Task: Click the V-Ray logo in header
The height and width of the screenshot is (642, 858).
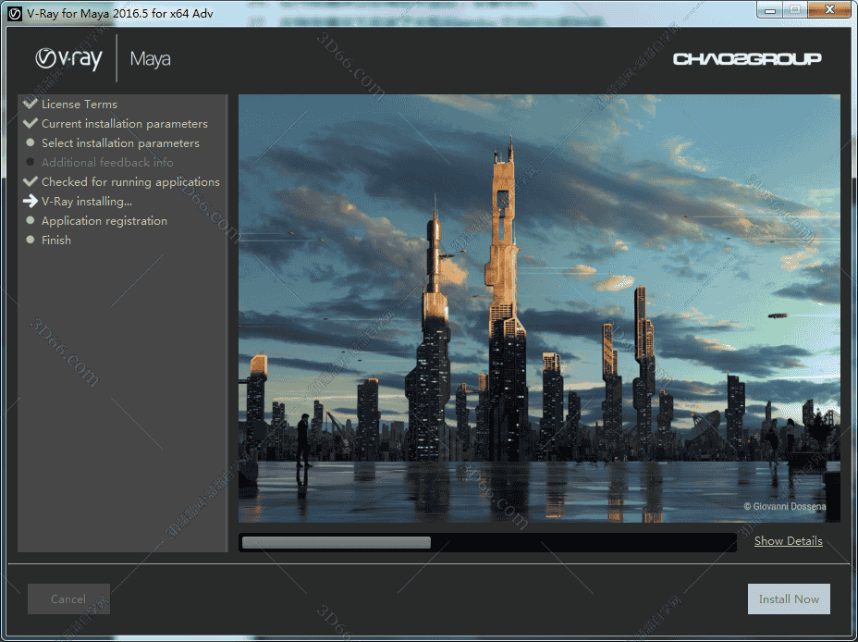Action: [69, 59]
